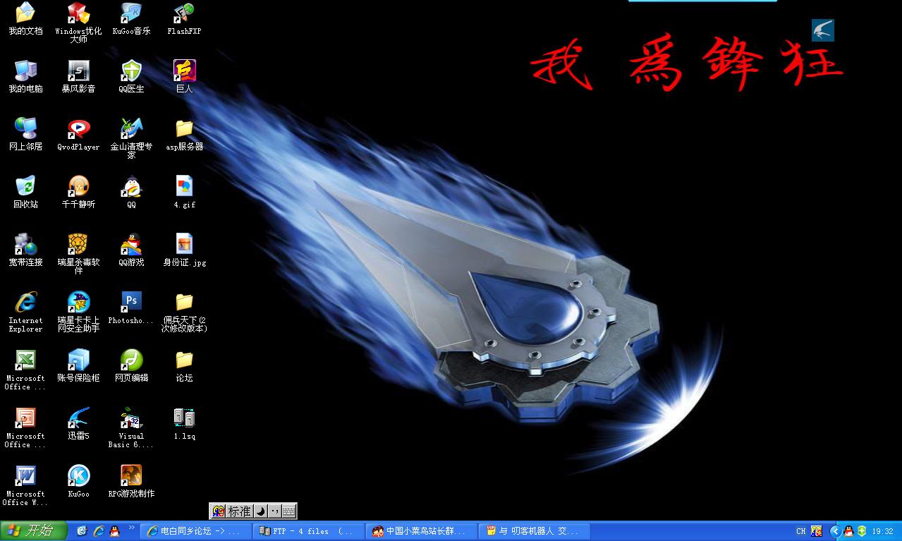Open QvodPlayer desktop shortcut
This screenshot has width=902, height=541.
(x=78, y=128)
